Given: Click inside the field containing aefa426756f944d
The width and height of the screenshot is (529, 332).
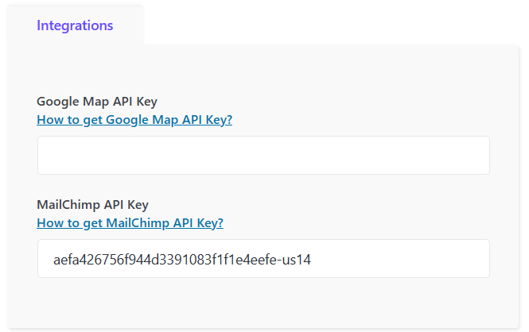Looking at the screenshot, I should pos(181,260).
